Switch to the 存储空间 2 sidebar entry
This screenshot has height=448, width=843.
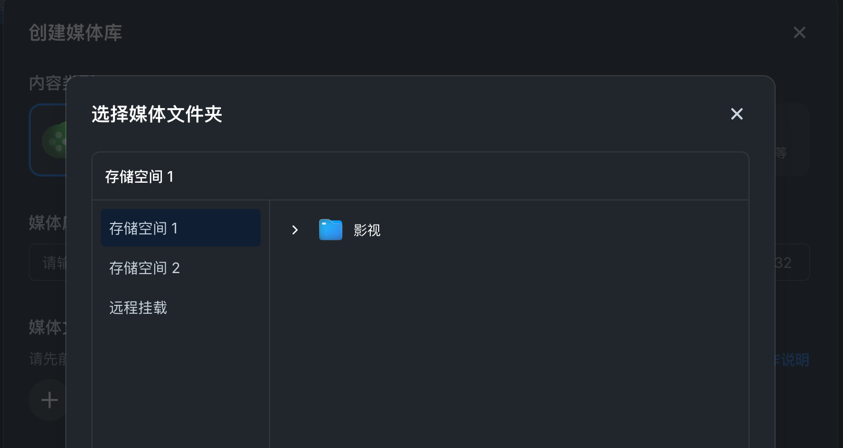[x=181, y=268]
